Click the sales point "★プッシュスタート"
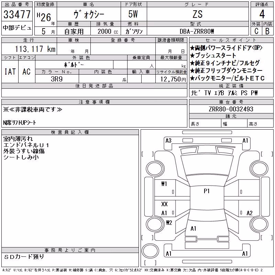 (213, 55)
